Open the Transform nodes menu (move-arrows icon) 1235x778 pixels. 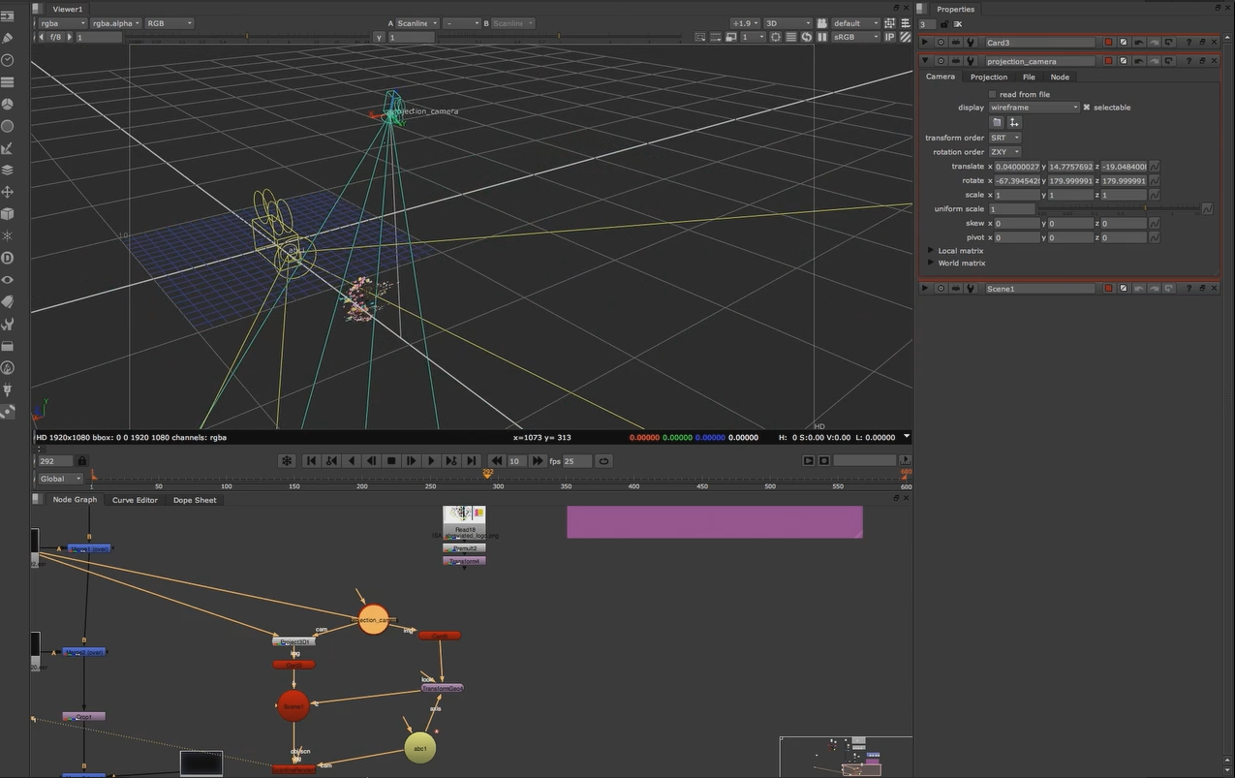[x=9, y=192]
